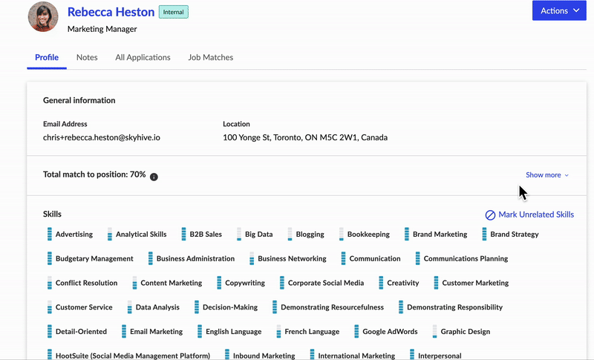Click the Inbound Marketing skill text

(264, 356)
